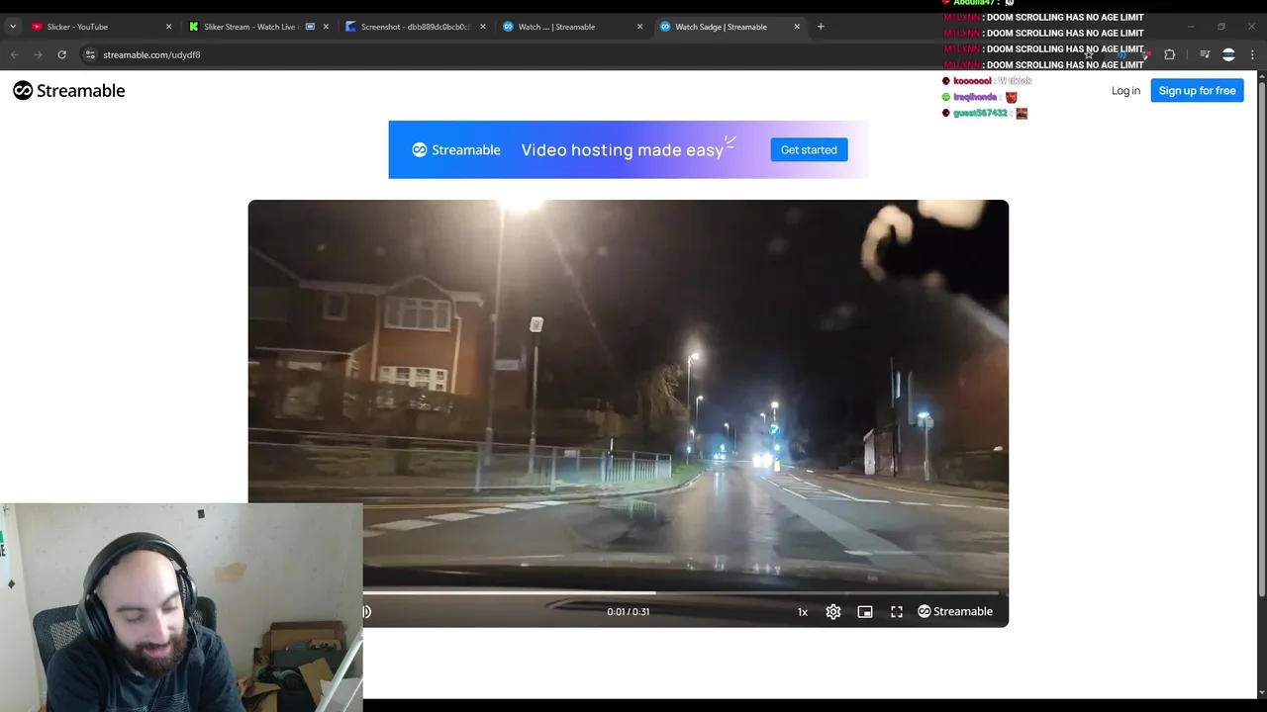This screenshot has height=712, width=1267.
Task: Go forward to next page
Action: [38, 54]
